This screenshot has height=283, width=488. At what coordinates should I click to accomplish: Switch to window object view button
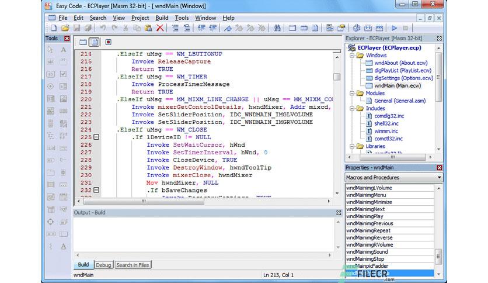[x=83, y=42]
